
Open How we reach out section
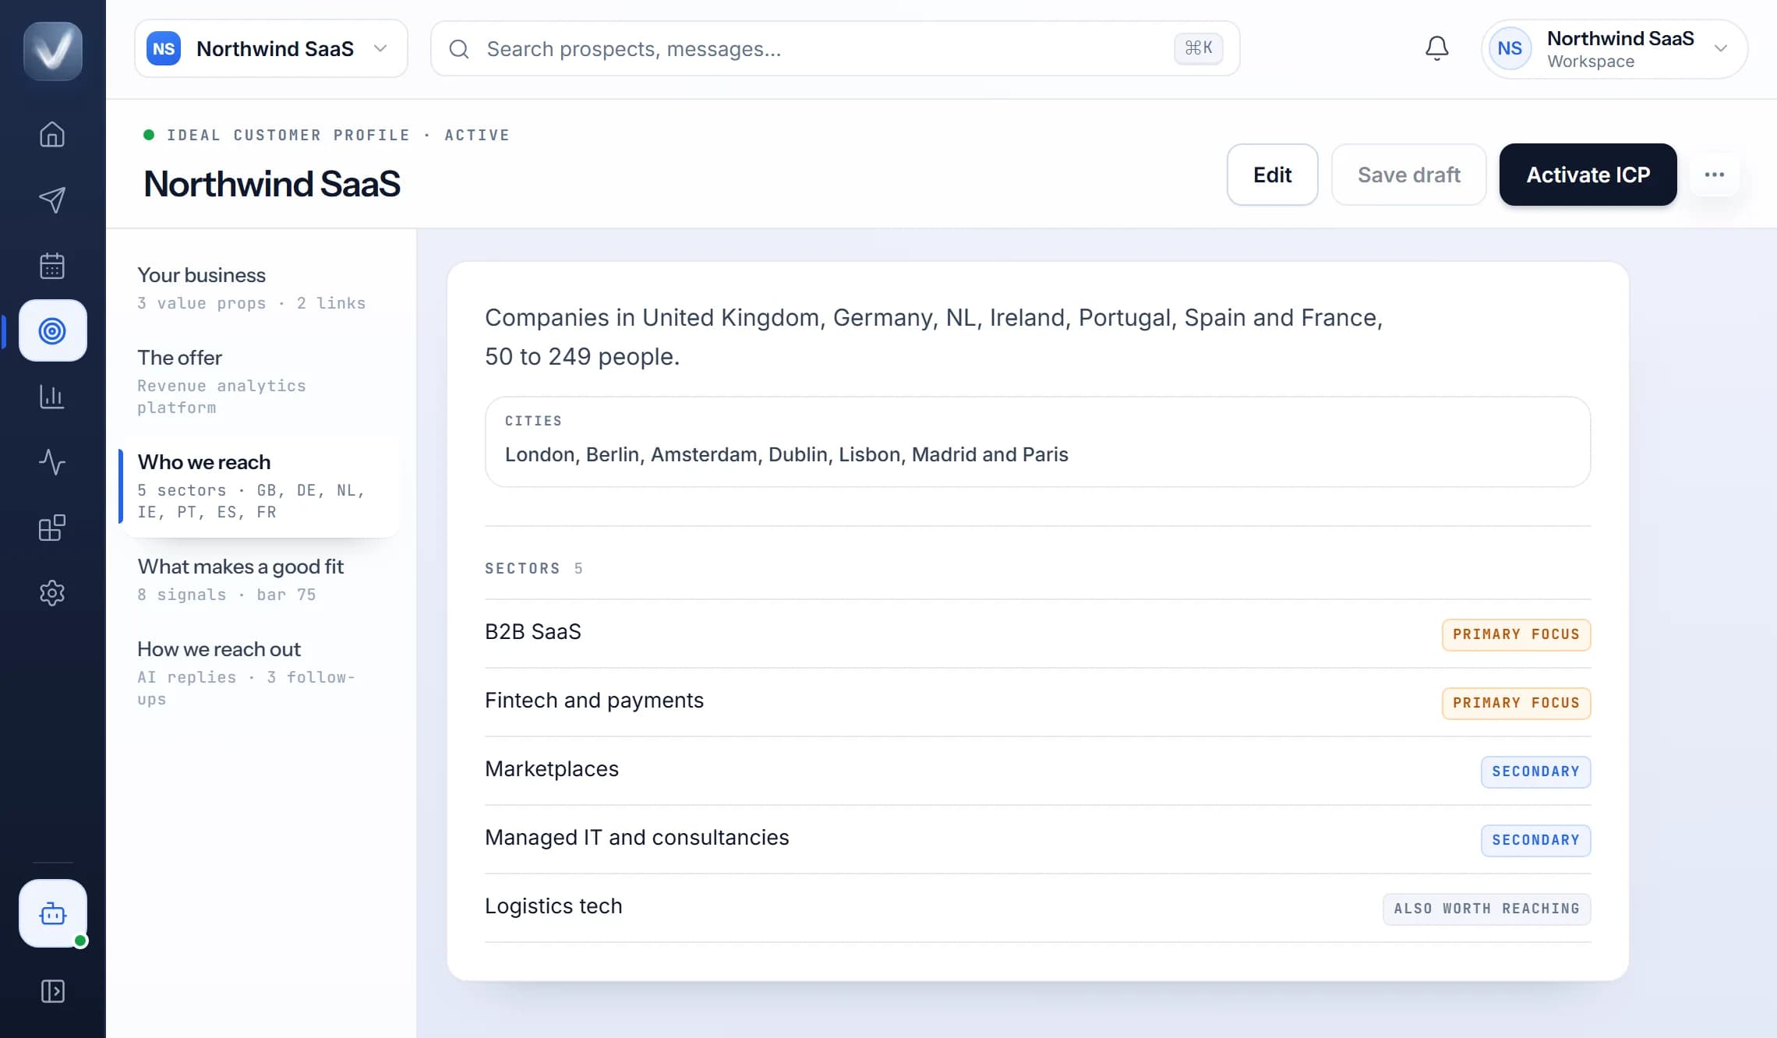tap(260, 673)
